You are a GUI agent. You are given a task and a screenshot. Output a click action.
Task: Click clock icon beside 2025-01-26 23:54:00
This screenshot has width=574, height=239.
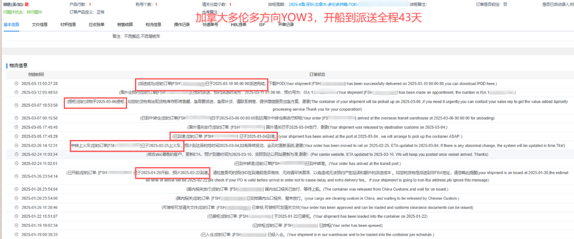[16, 199]
